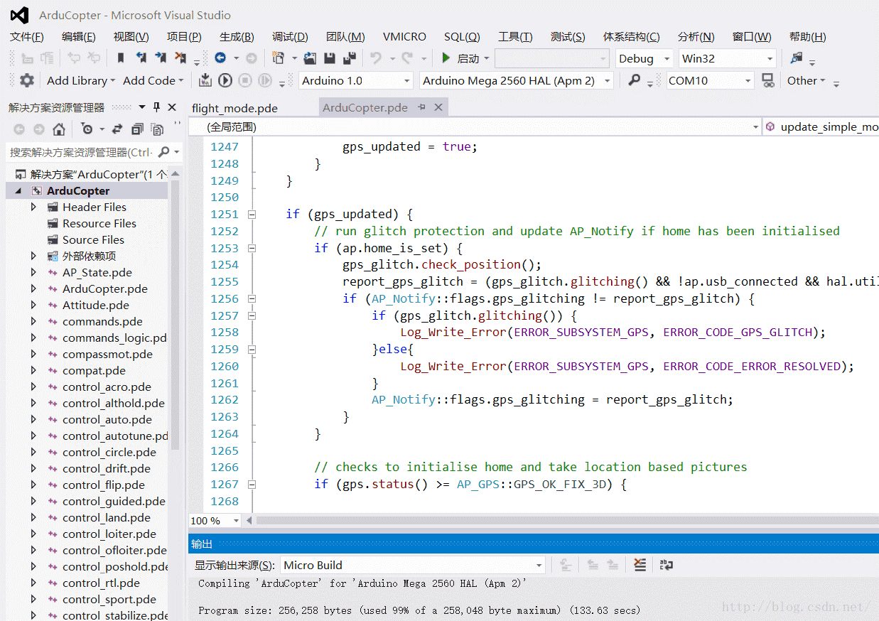Open the Pending Changes filter clock icon
The image size is (879, 621).
(87, 129)
